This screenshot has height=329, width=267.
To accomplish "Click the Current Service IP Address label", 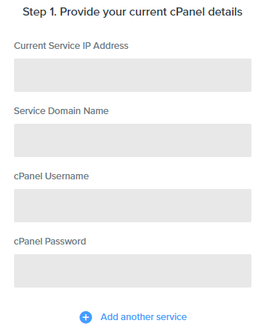I will click(71, 46).
